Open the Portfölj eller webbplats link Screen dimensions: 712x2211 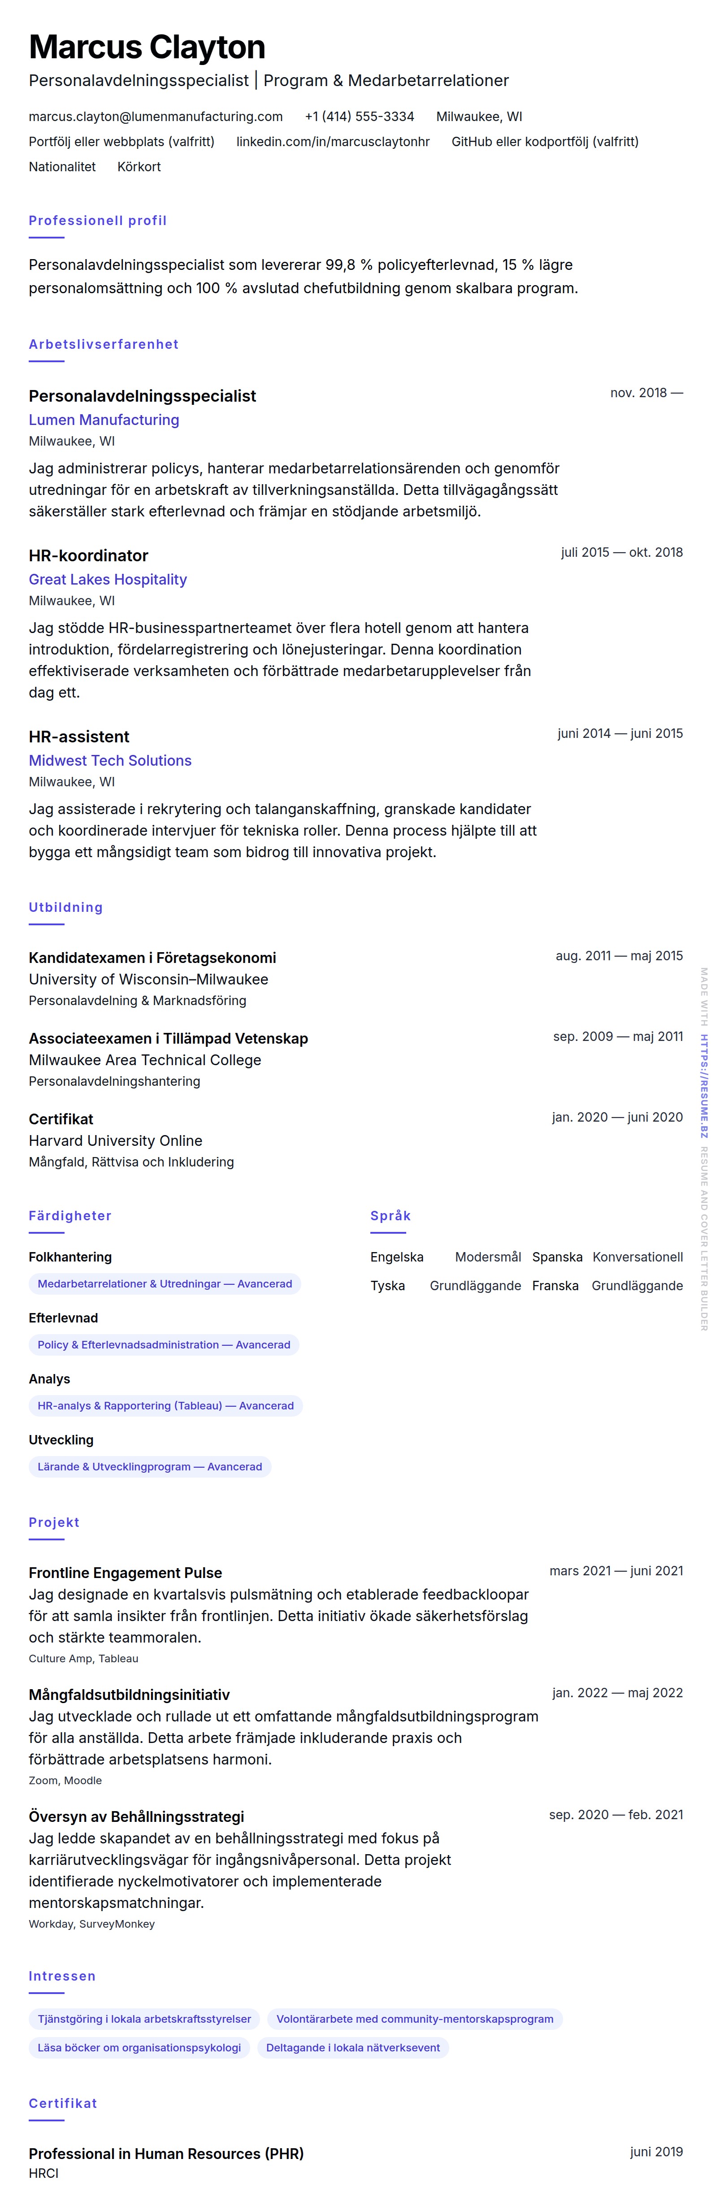[121, 142]
